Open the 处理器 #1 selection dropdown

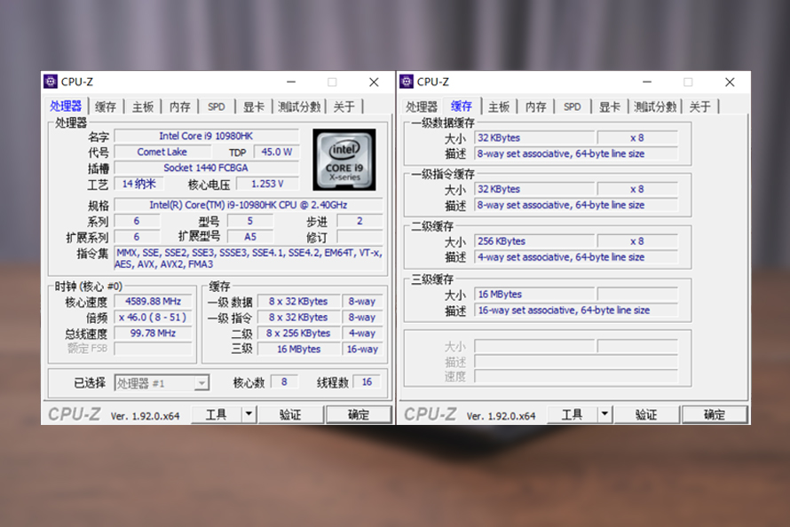pyautogui.click(x=162, y=382)
